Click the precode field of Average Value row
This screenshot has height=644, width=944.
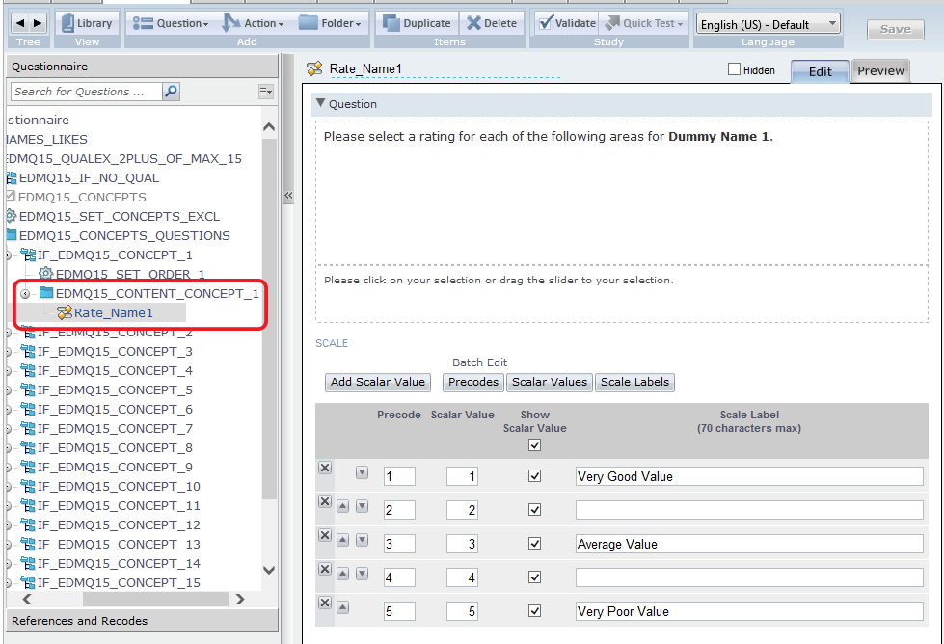399,544
